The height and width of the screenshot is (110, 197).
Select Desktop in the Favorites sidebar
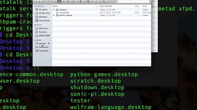point(43,17)
